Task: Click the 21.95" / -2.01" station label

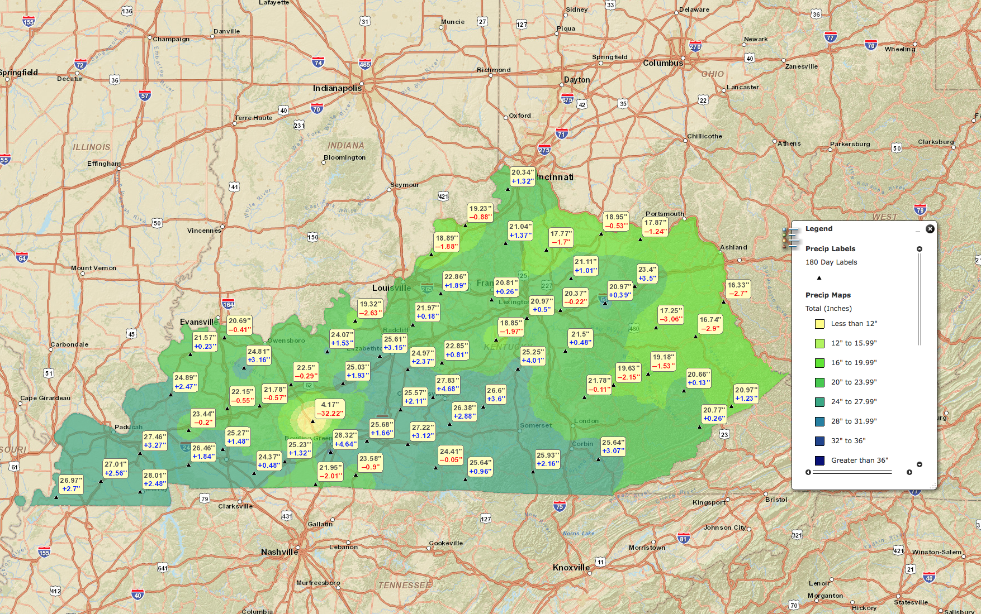Action: click(x=330, y=472)
